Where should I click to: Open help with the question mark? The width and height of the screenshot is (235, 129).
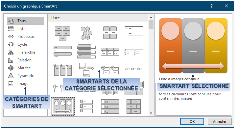(211, 6)
